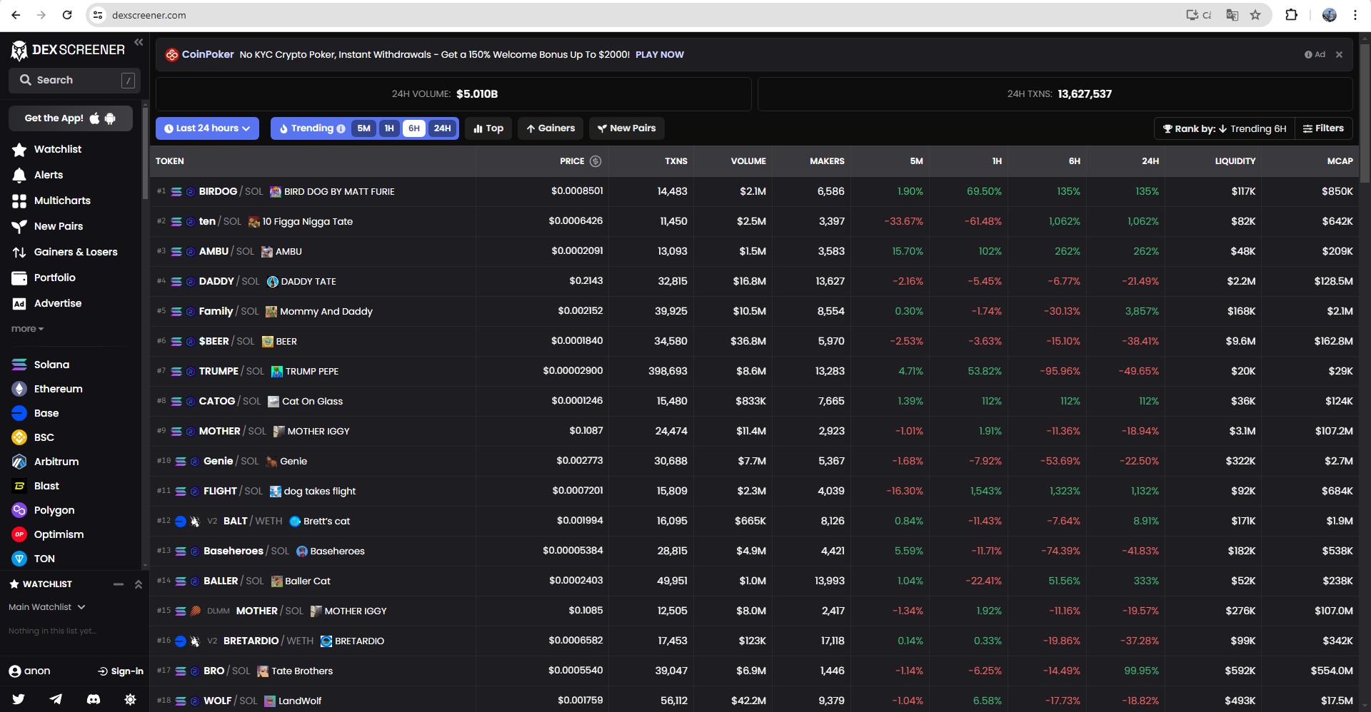Select the Arbitrum chain icon
This screenshot has height=712, width=1371.
pos(19,462)
